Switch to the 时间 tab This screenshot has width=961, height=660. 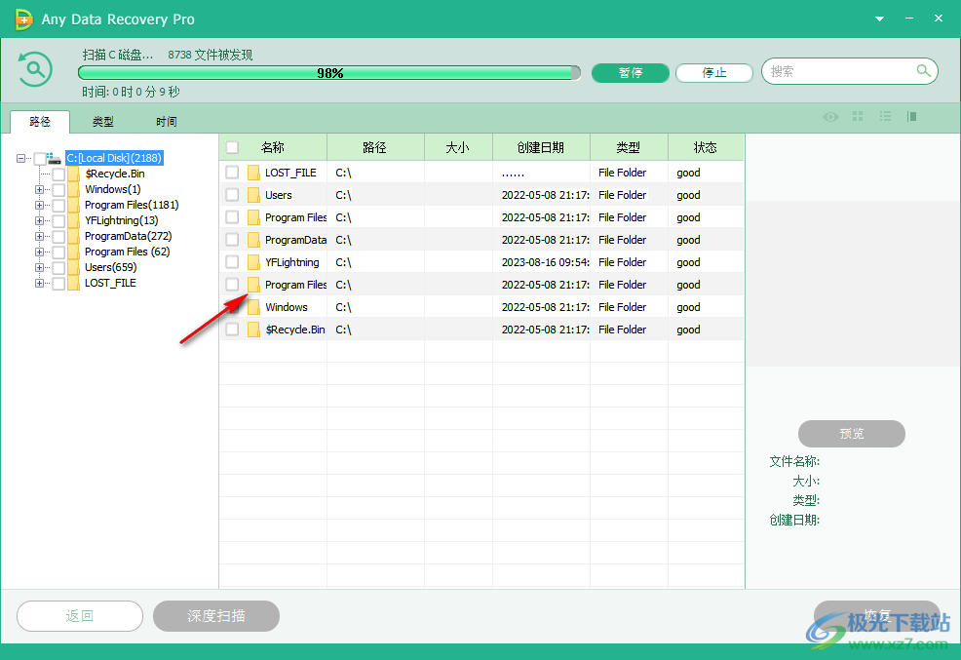coord(166,121)
